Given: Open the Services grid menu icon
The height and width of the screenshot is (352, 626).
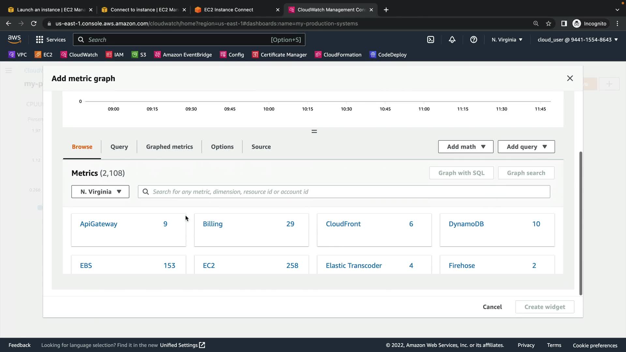Looking at the screenshot, I should click(x=39, y=40).
